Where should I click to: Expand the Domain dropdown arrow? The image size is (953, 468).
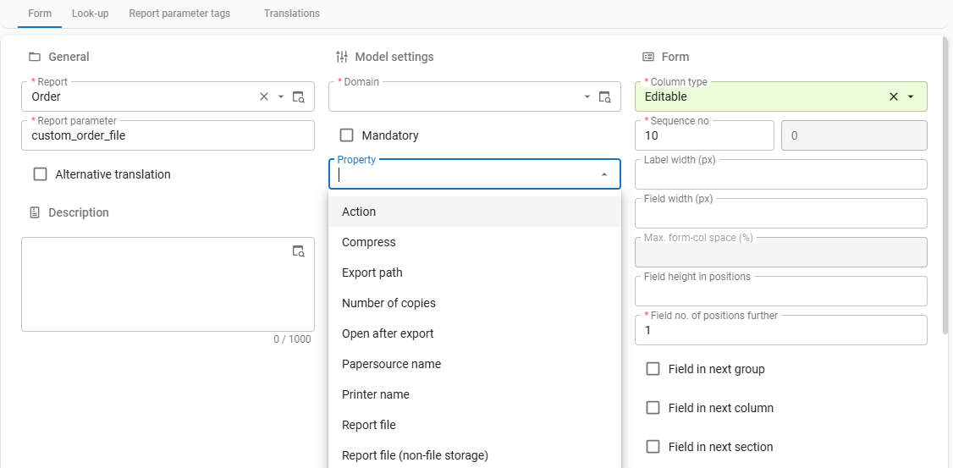[x=587, y=96]
